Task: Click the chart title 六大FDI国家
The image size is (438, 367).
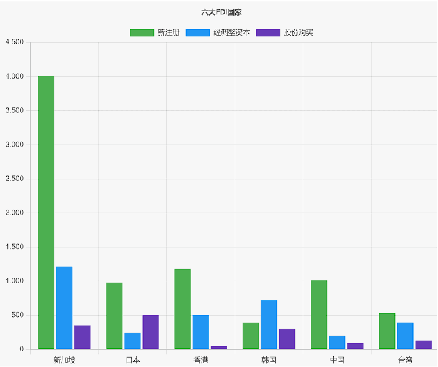Action: pos(221,12)
